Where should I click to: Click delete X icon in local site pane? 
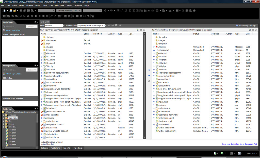[x=144, y=30]
